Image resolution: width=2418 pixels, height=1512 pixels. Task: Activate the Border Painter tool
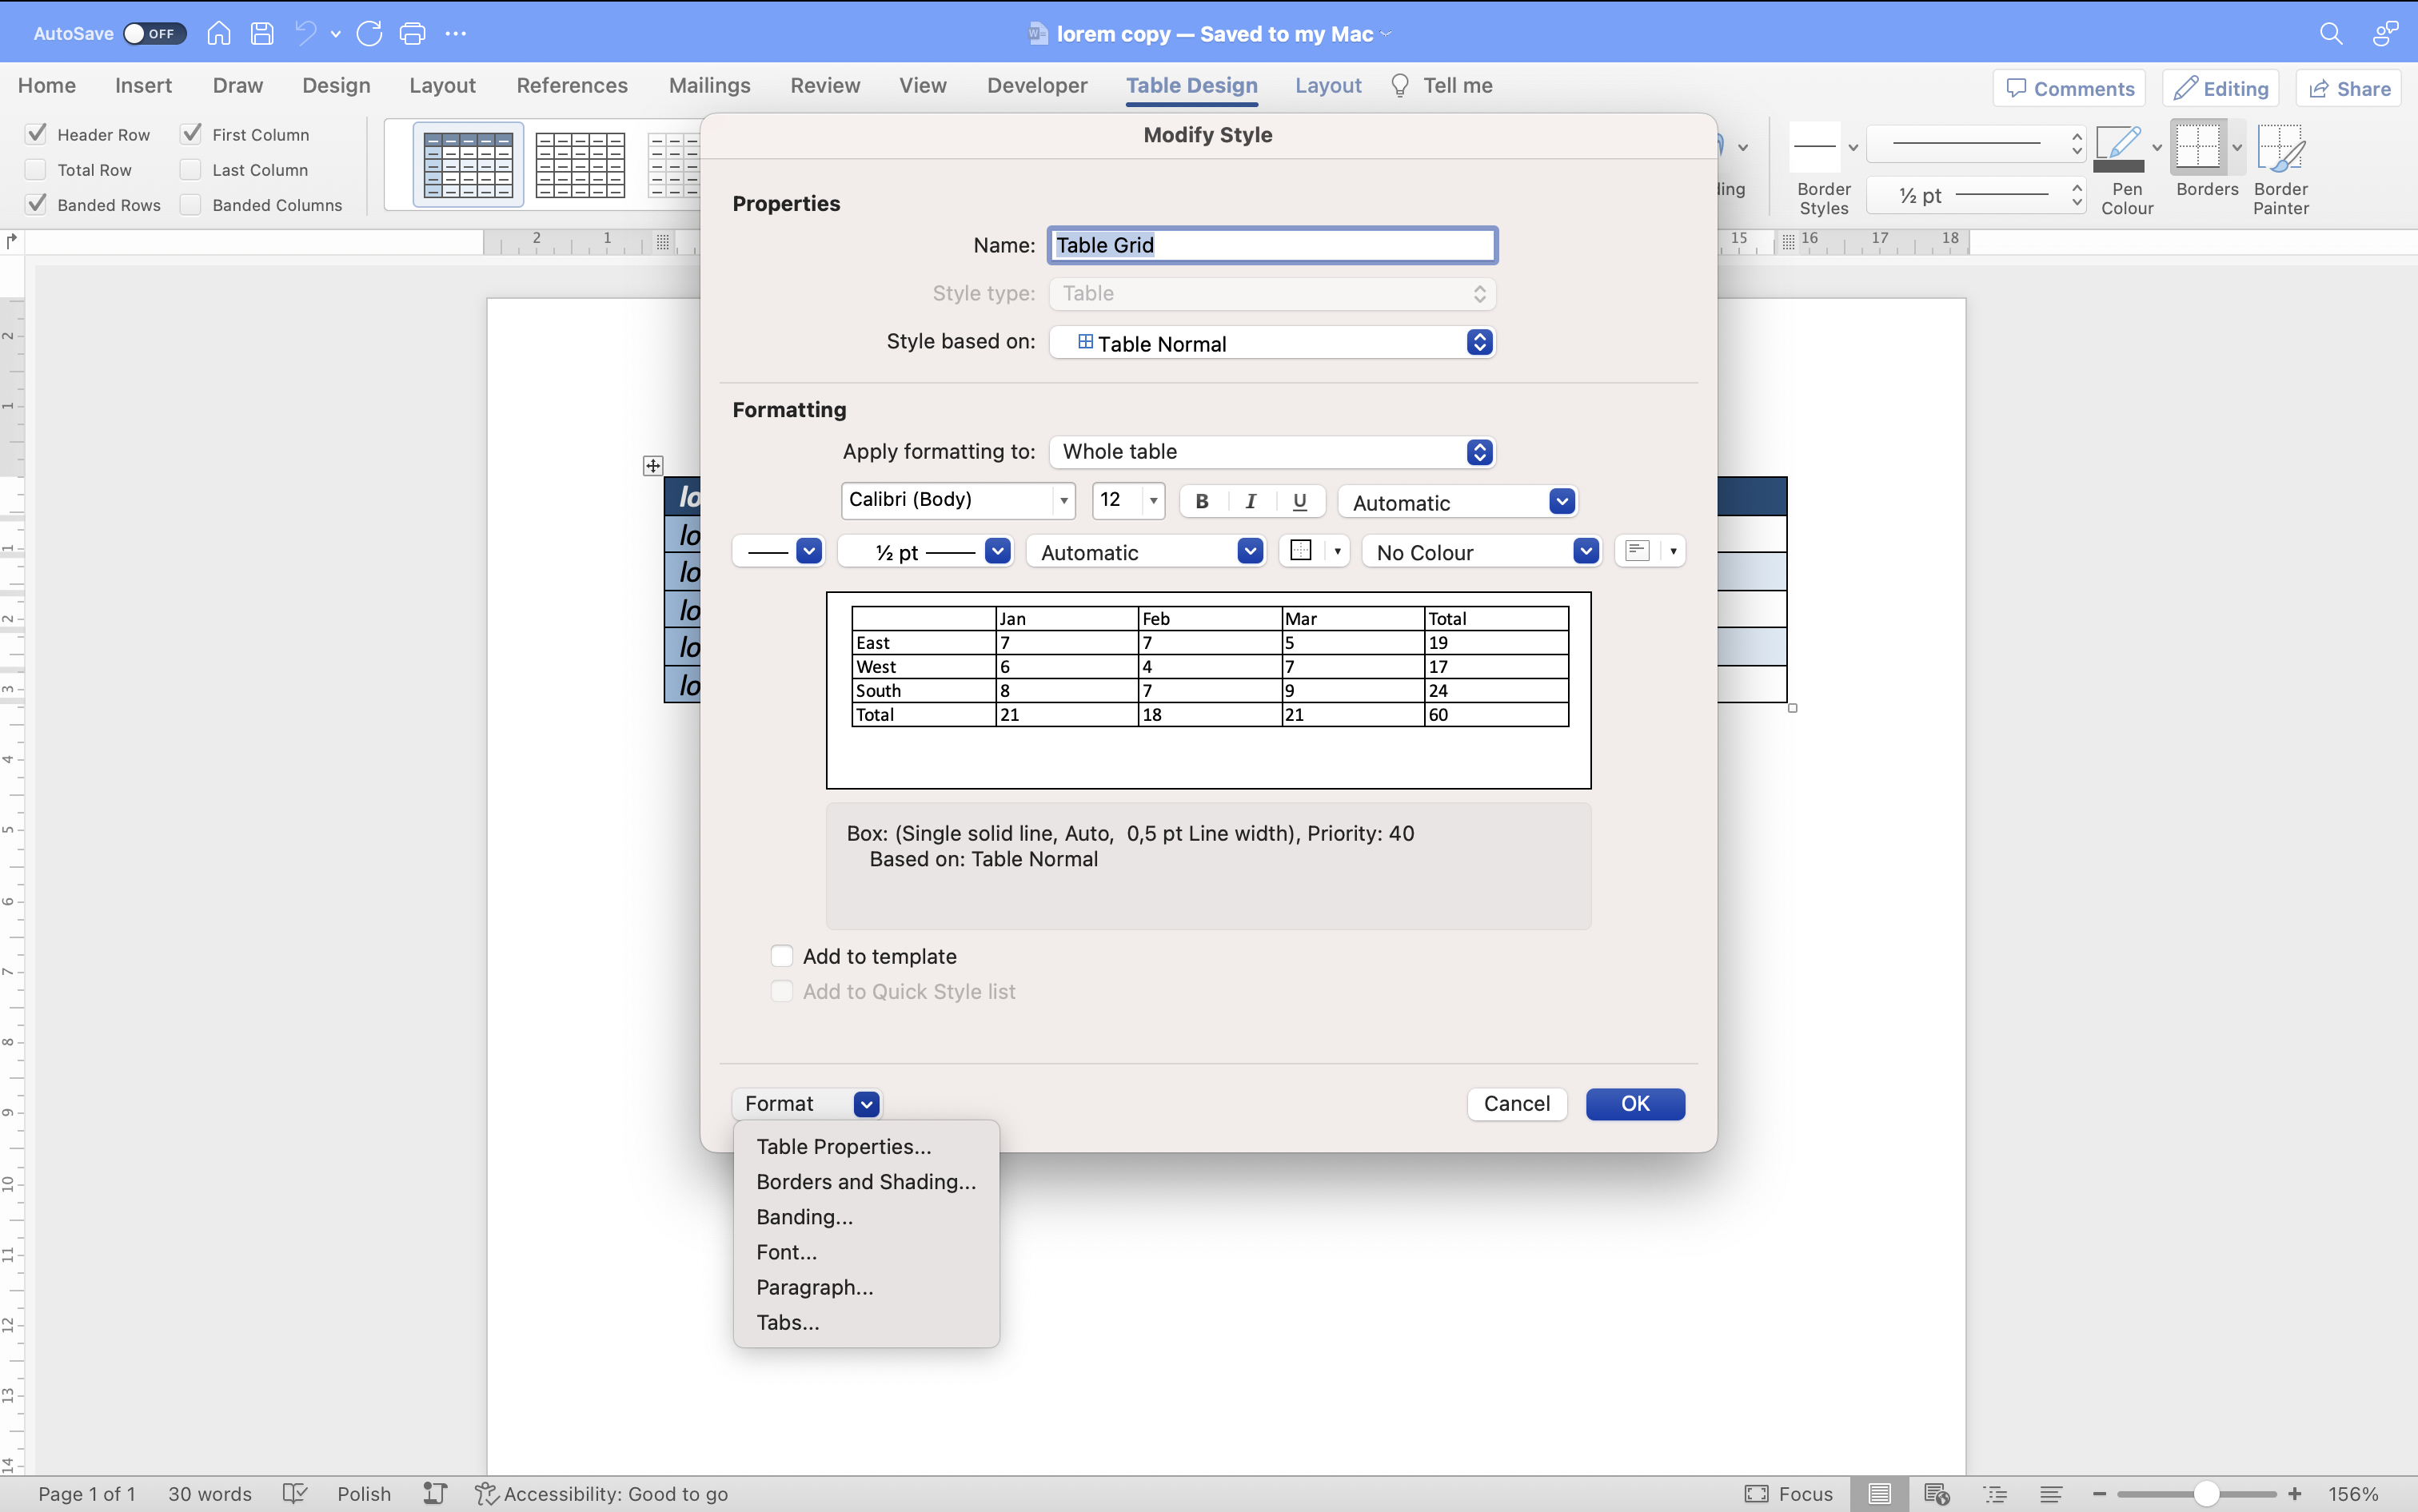pos(2281,148)
